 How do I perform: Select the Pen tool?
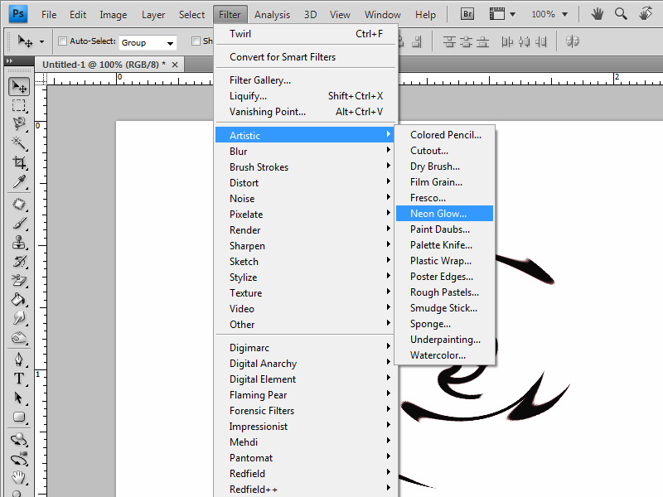[19, 359]
